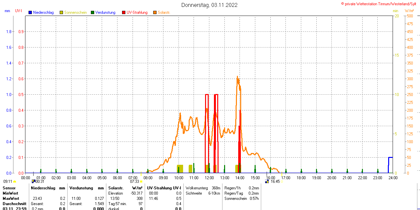Click the private Wetterstation Tinnum/Westerland/Sylt copyright text

pyautogui.click(x=380, y=4)
